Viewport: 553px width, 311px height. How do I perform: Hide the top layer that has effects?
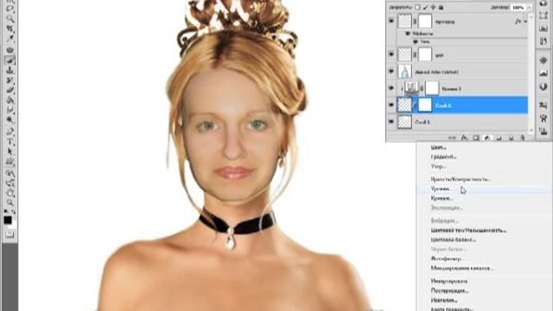(391, 21)
